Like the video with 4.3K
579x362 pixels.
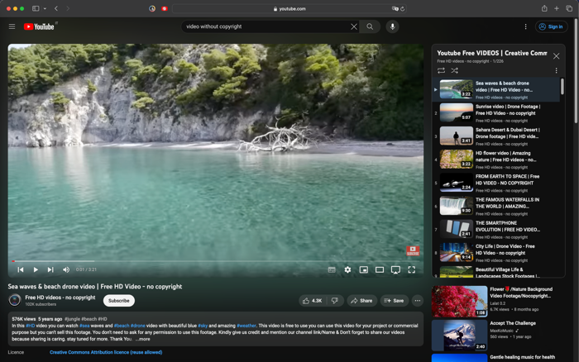[x=313, y=301]
